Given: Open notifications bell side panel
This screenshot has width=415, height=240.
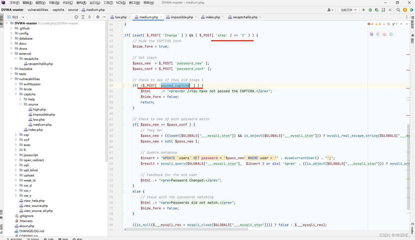Looking at the screenshot, I should point(412,39).
